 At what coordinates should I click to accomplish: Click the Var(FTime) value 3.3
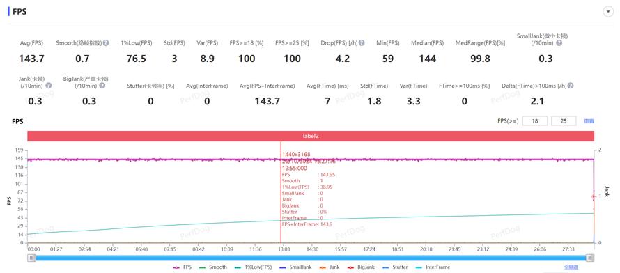[414, 102]
